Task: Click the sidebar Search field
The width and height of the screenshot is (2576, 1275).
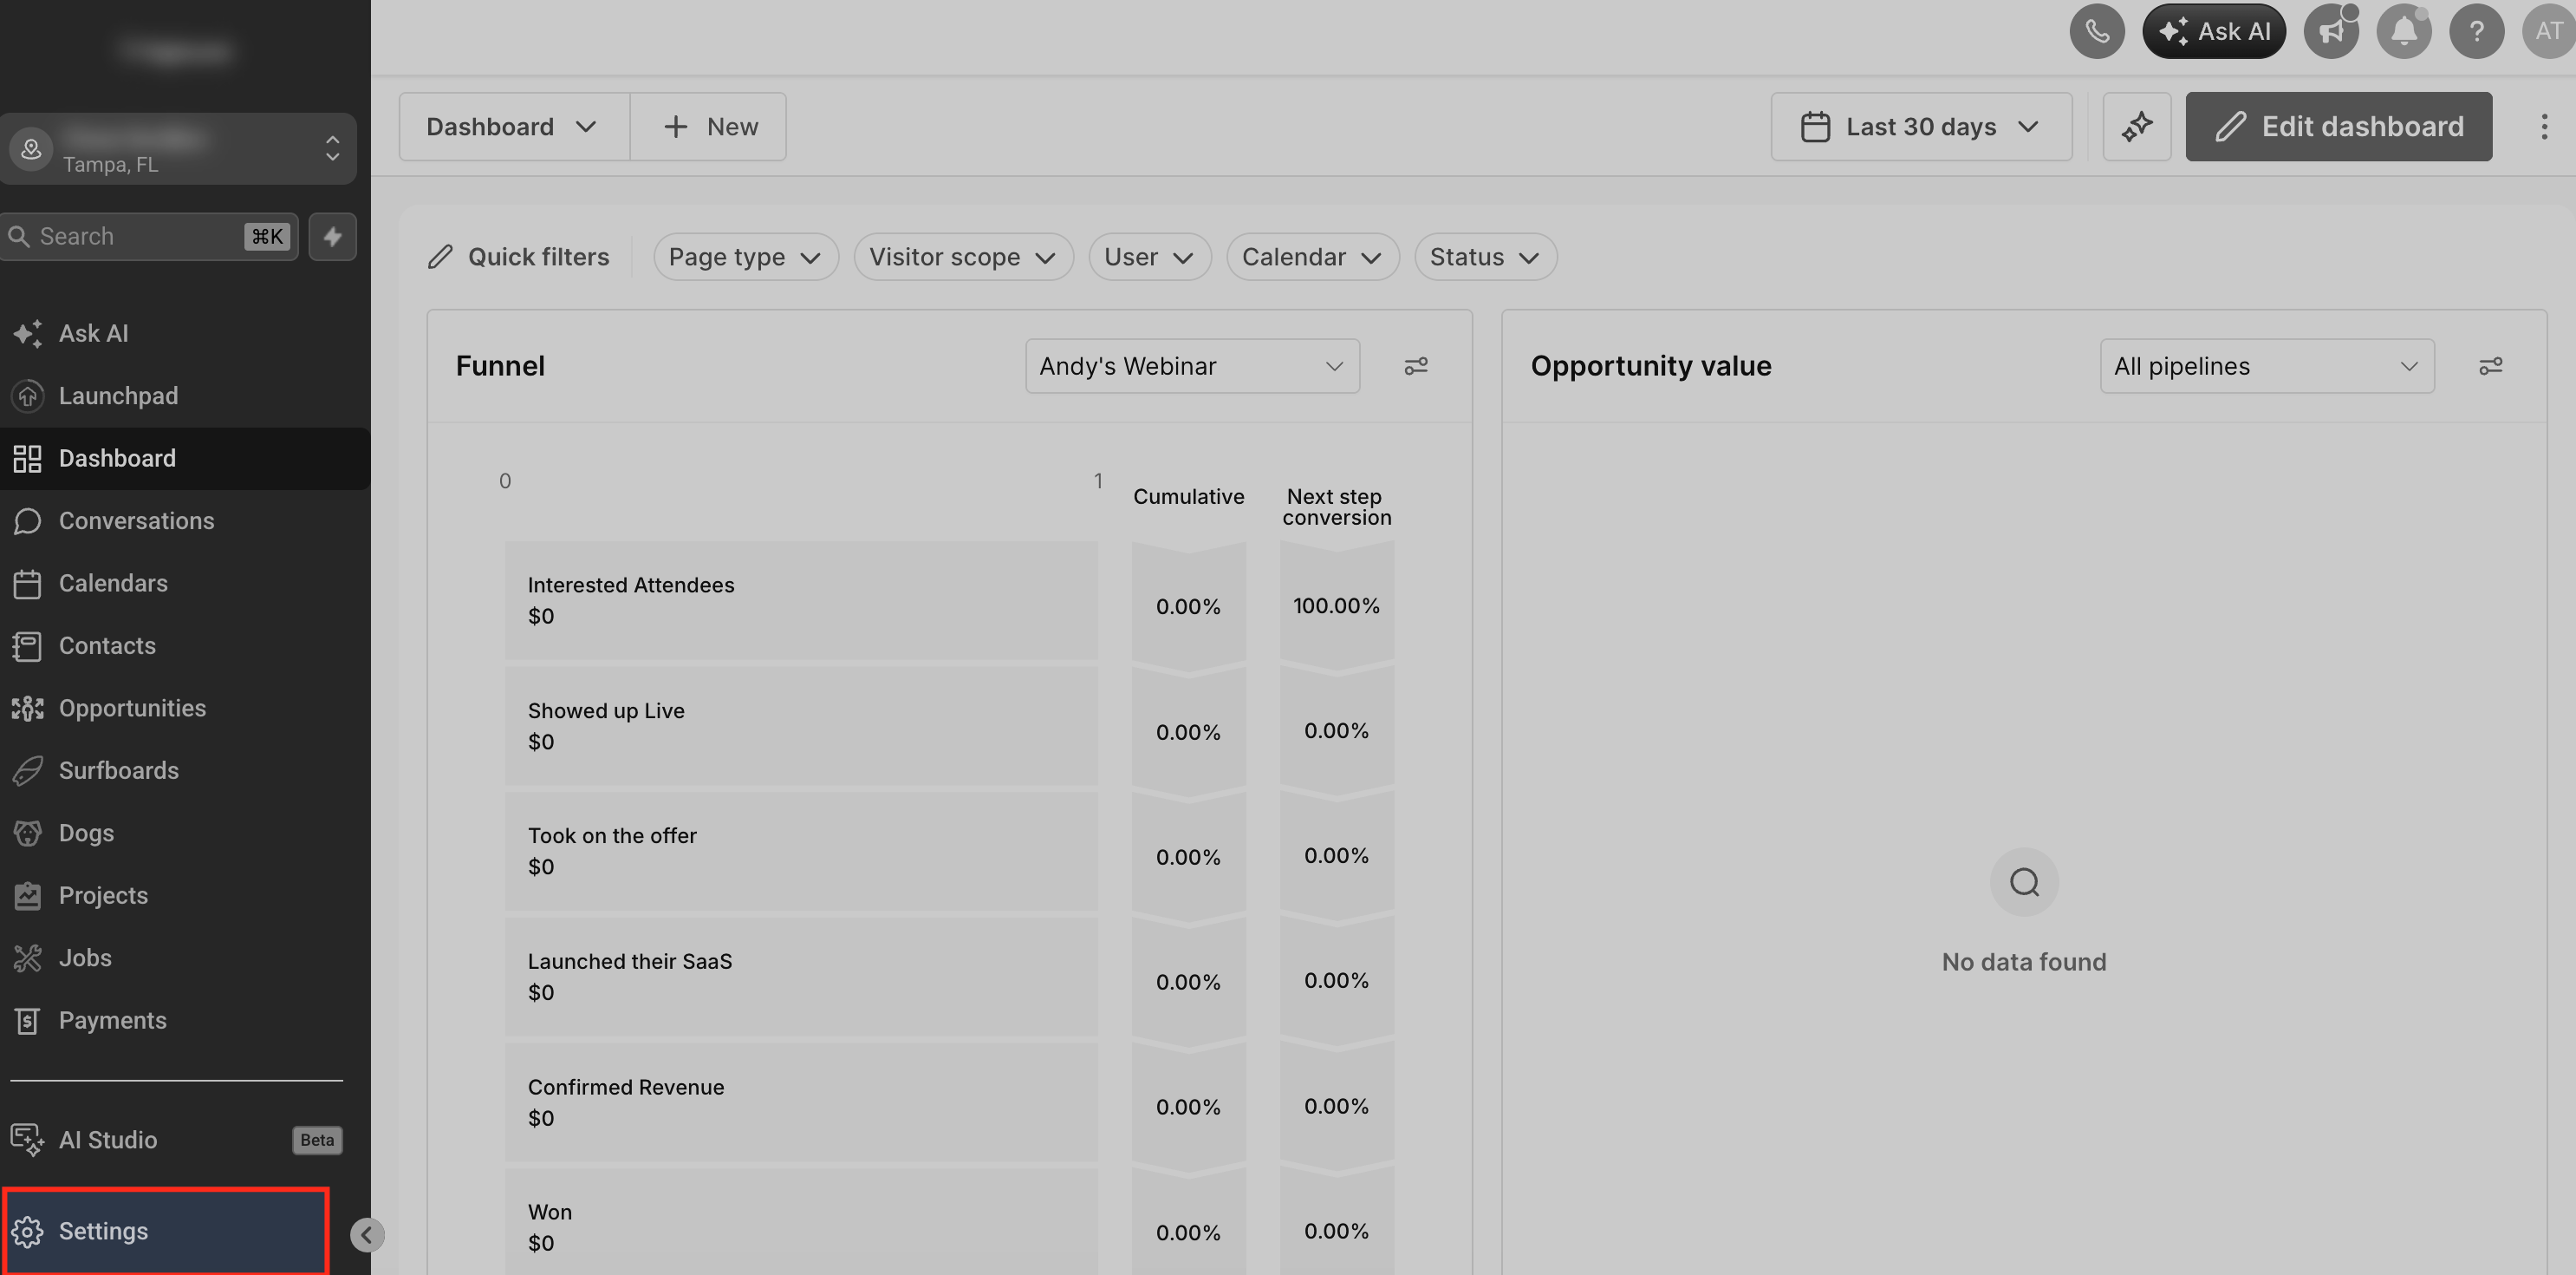Action: [x=148, y=236]
